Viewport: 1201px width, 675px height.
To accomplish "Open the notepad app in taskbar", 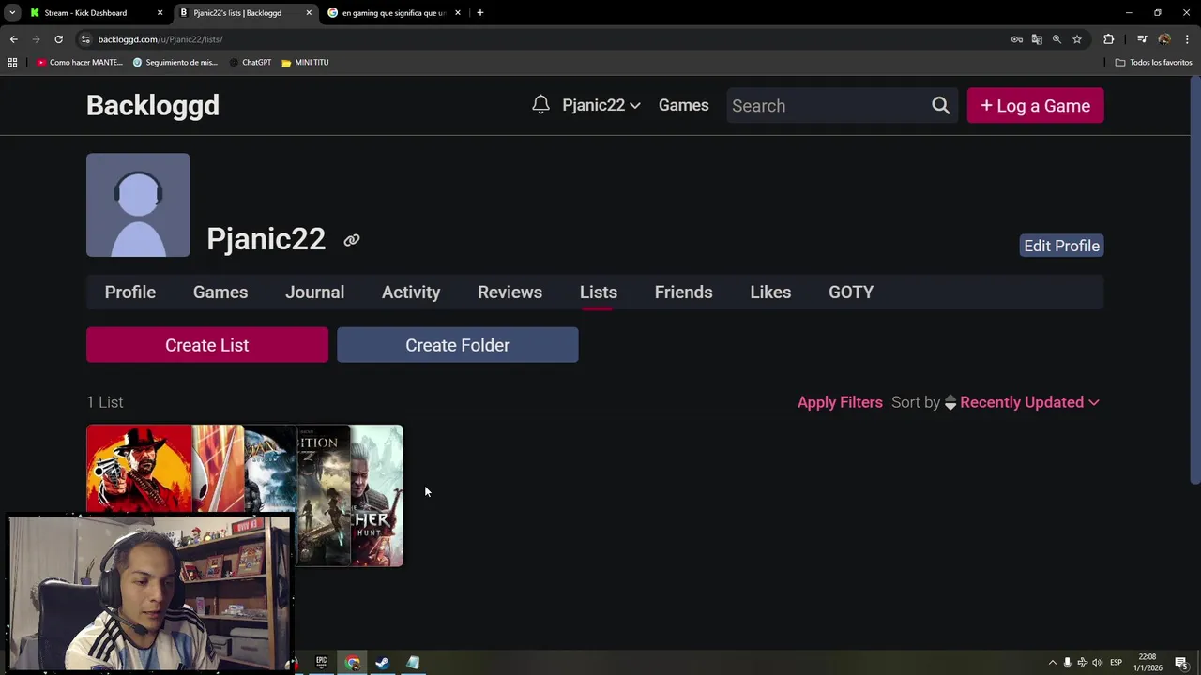I will [413, 663].
